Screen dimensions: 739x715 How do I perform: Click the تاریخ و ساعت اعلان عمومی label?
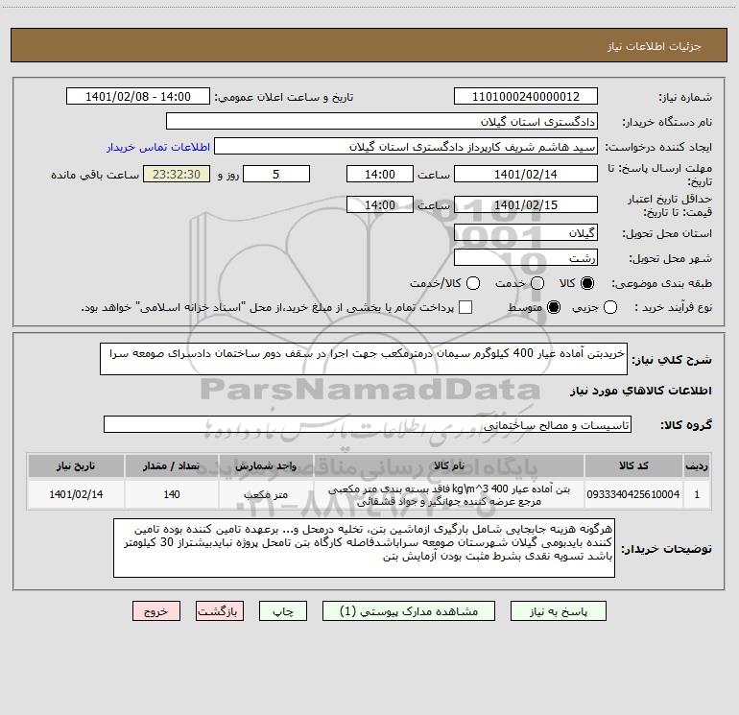coord(284,98)
